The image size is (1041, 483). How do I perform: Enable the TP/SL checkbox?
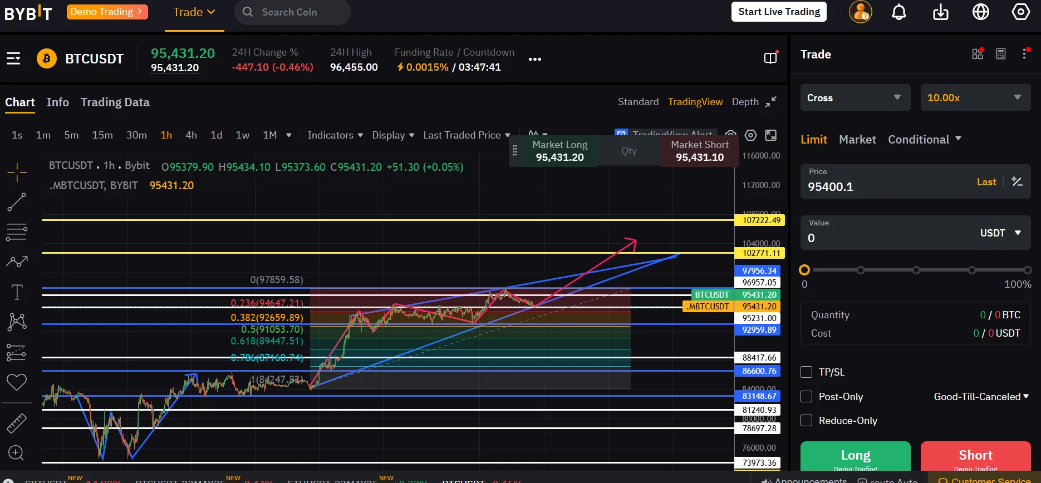pos(806,372)
